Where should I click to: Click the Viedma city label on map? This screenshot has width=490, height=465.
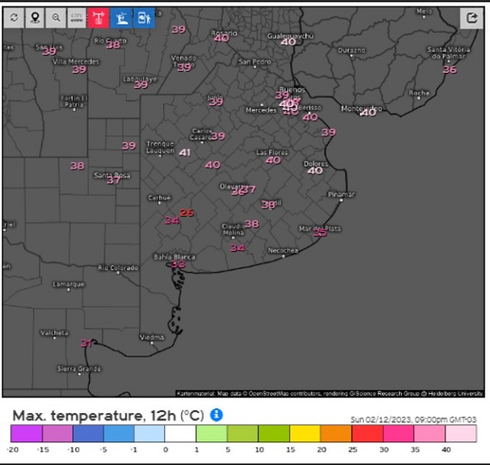(x=152, y=337)
